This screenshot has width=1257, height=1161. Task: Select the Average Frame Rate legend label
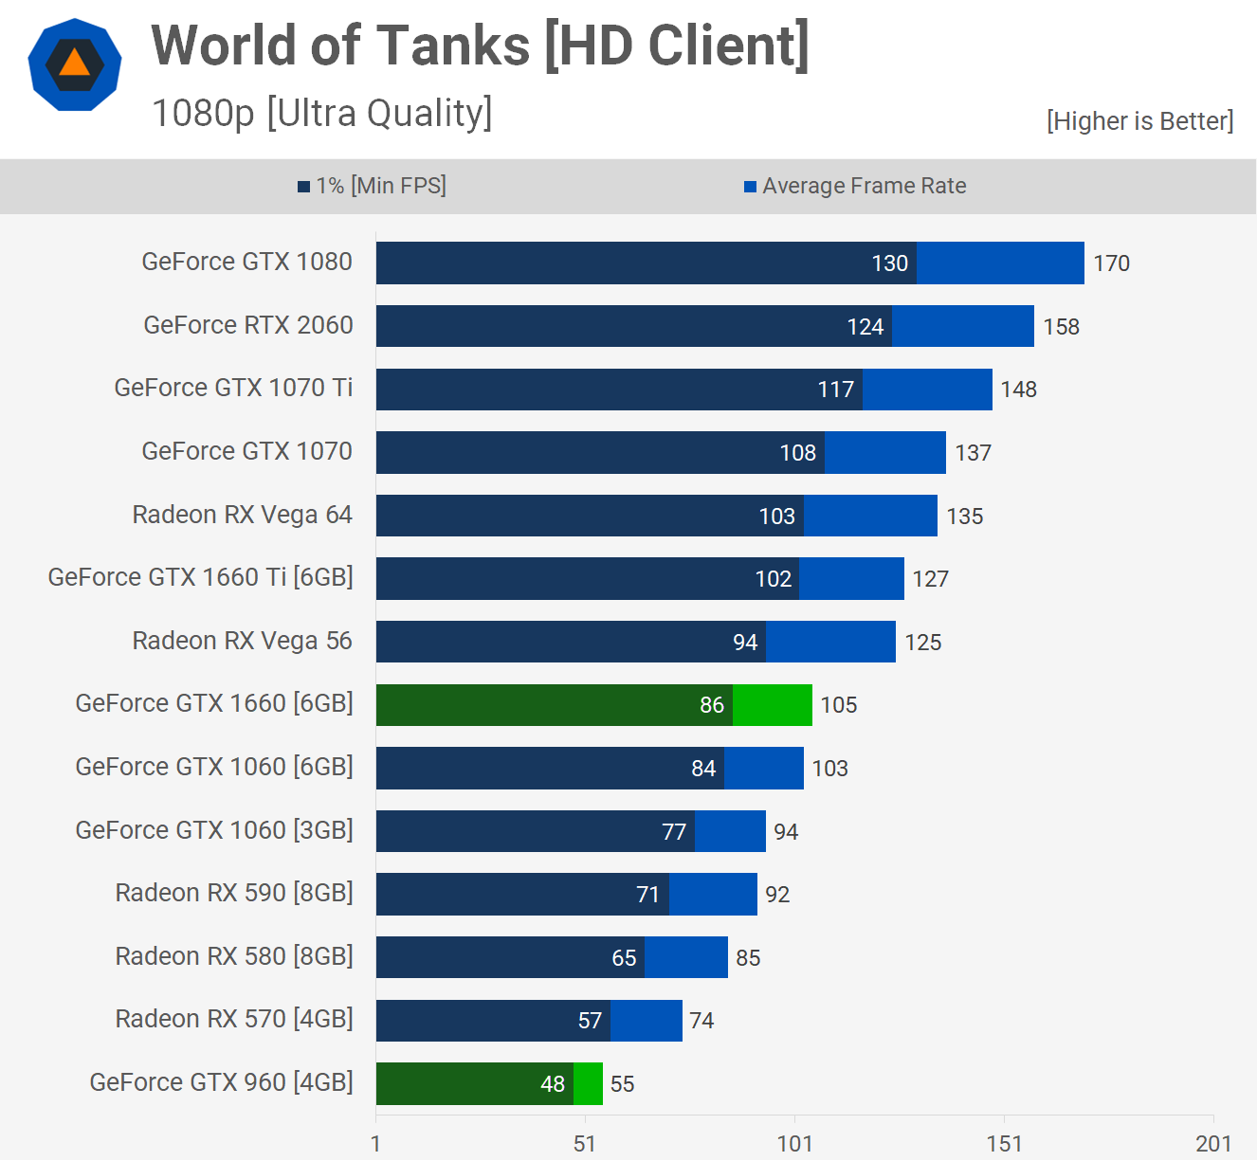[864, 186]
